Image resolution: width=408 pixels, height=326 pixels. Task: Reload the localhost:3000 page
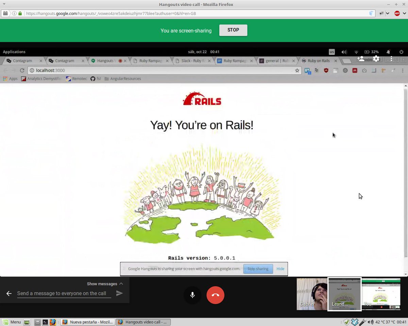[22, 71]
